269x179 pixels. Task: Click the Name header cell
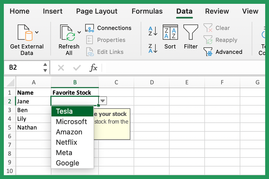[34, 93]
